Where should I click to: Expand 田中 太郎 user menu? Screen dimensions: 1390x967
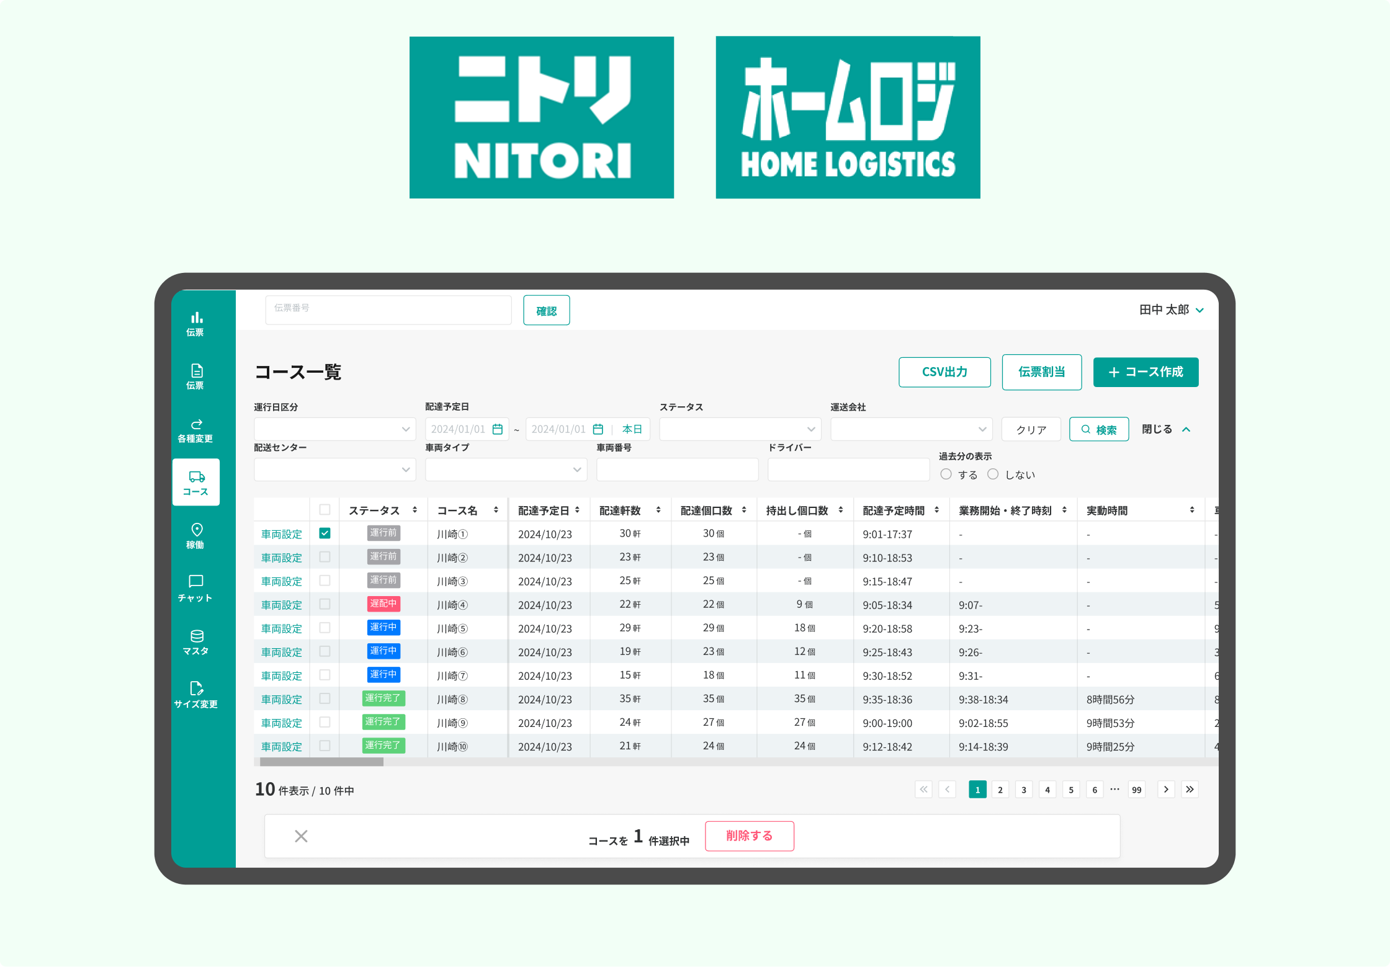(x=1172, y=310)
